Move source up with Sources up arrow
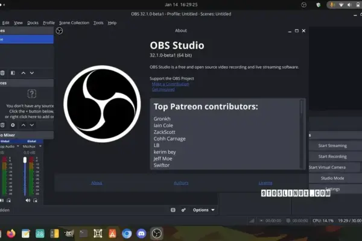The width and height of the screenshot is (362, 241). coord(24,125)
